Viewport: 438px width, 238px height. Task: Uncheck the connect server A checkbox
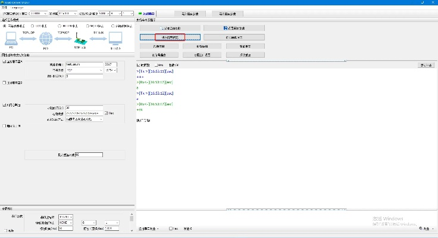click(4, 61)
